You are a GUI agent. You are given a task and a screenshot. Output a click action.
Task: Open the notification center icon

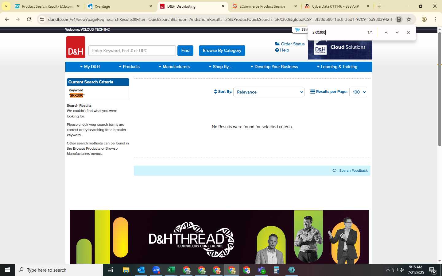tap(433, 270)
